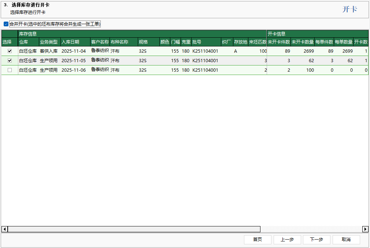The image size is (370, 248).
Task: Select 每单数量 cell in third row
Action: pyautogui.click(x=344, y=70)
